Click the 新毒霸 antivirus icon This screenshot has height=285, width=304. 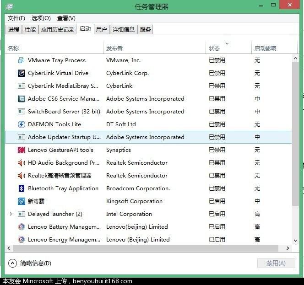point(21,201)
